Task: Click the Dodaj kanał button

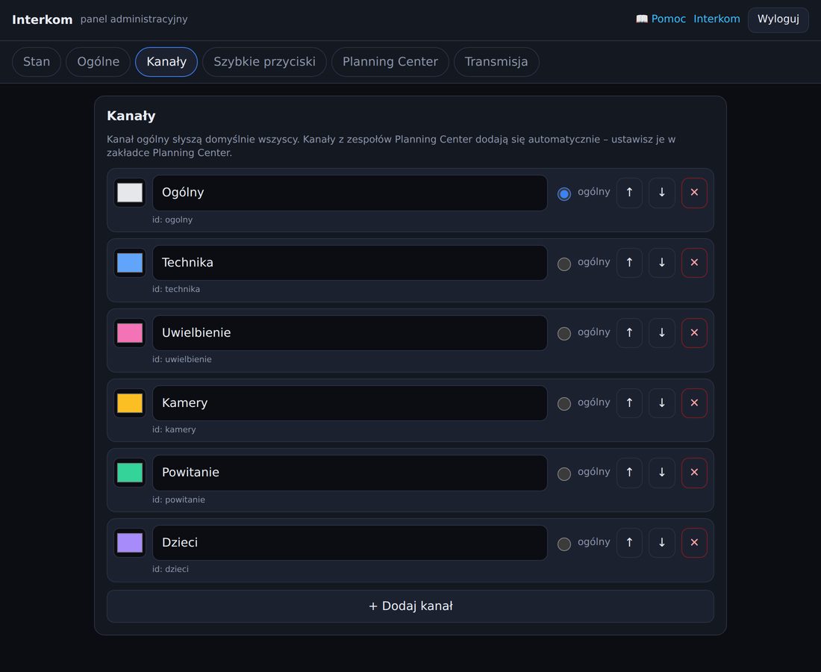Action: click(410, 606)
